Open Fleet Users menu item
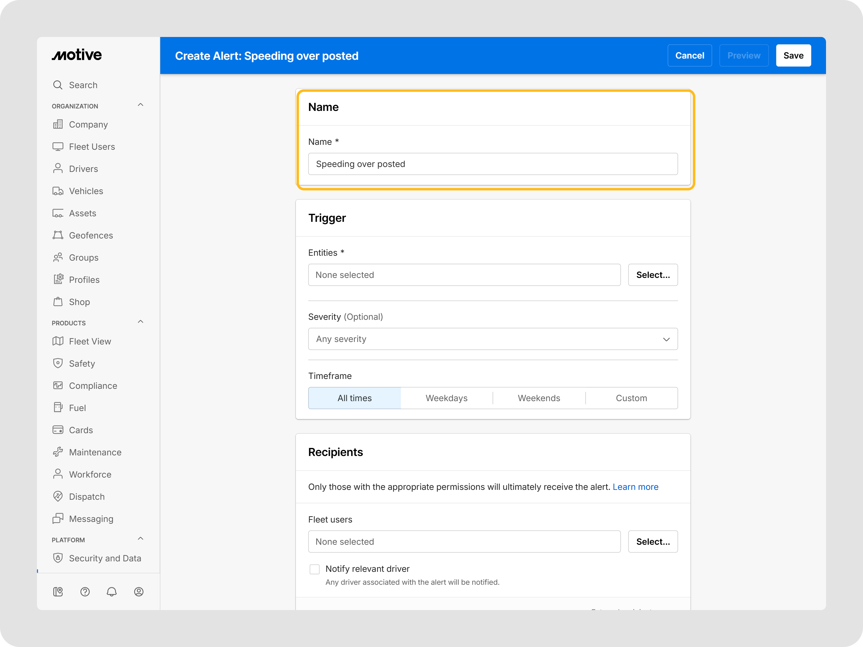Screen dimensions: 863x647 (92, 147)
